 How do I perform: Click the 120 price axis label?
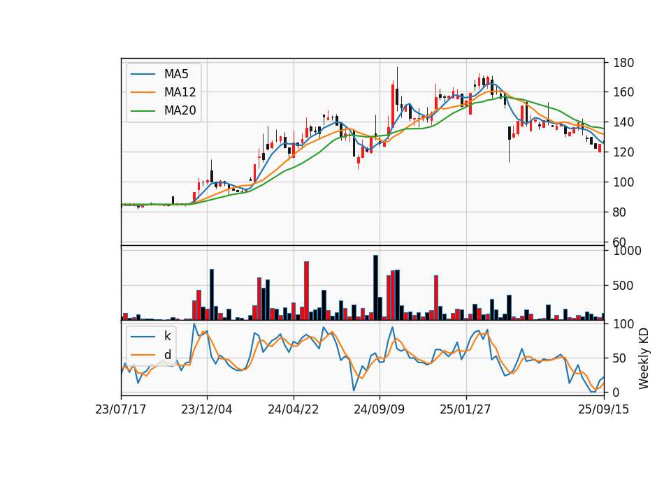tap(623, 152)
